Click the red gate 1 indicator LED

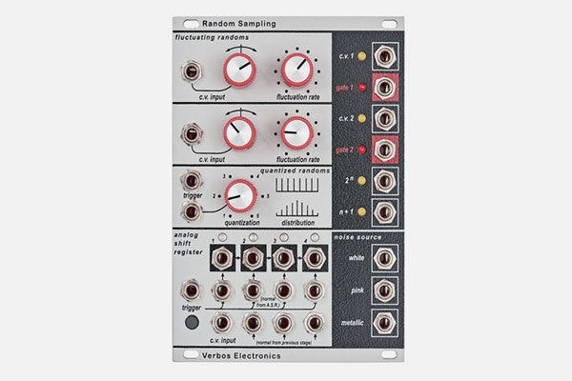point(362,88)
